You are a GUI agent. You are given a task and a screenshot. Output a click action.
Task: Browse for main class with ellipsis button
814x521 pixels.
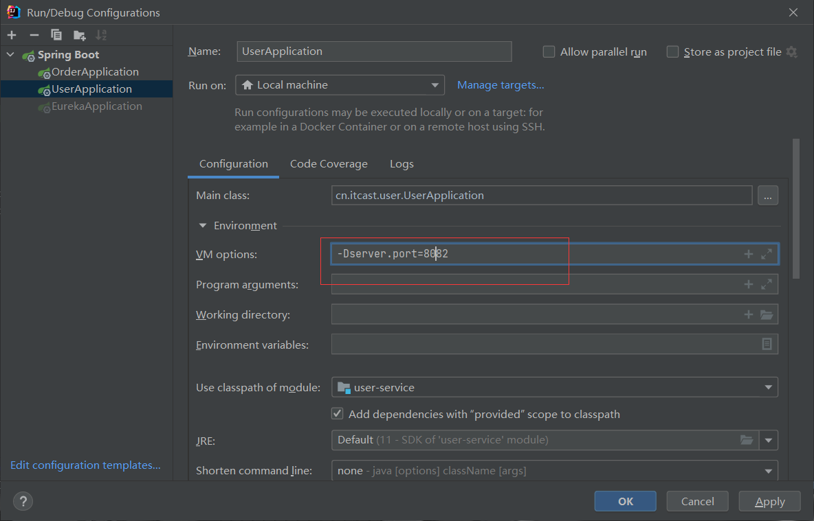click(x=768, y=196)
